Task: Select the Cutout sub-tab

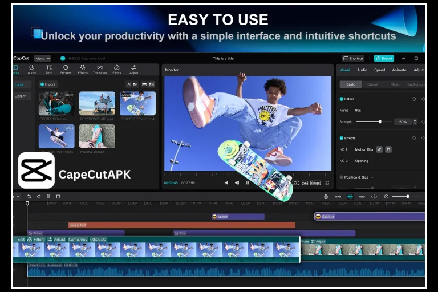Action: tap(372, 84)
